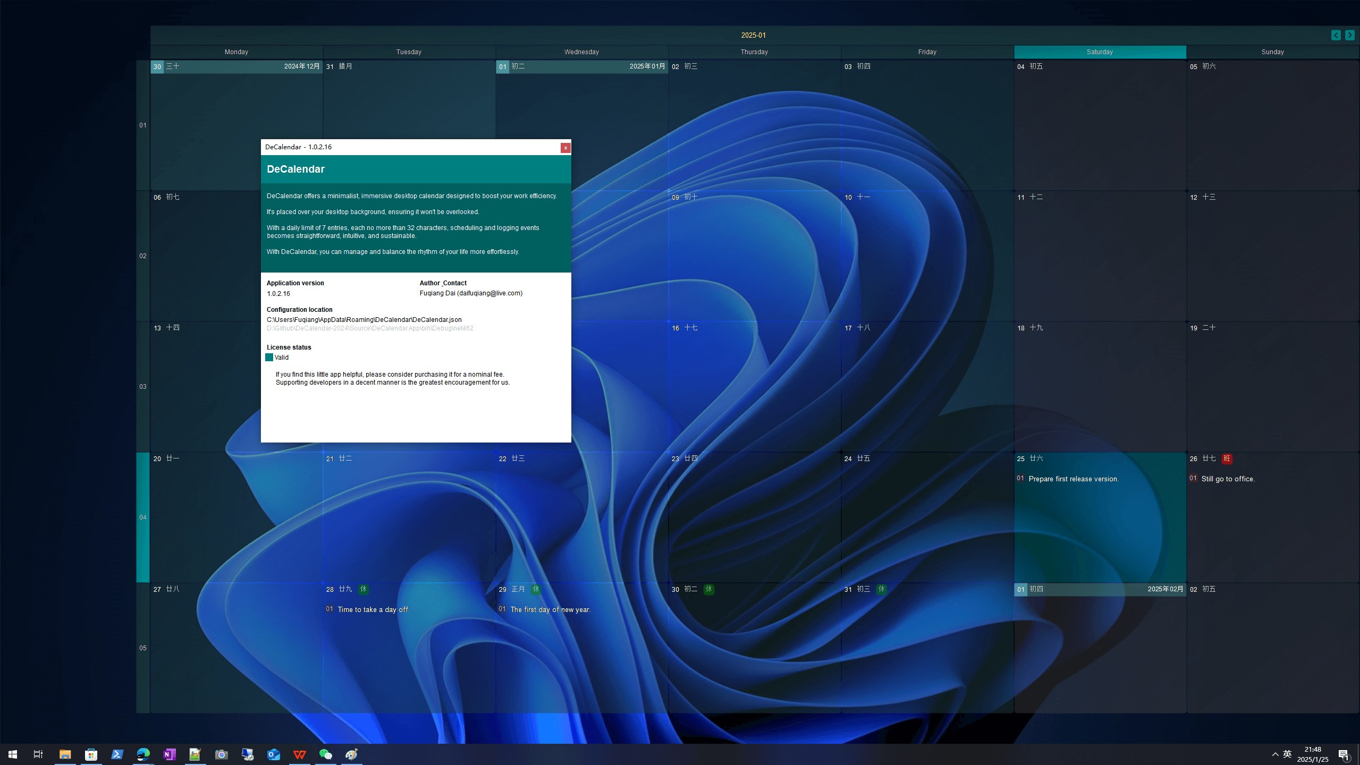Select the Wednesday column header

pos(581,52)
